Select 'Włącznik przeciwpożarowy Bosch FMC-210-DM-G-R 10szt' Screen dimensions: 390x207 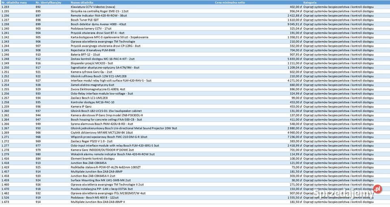[x=109, y=137]
